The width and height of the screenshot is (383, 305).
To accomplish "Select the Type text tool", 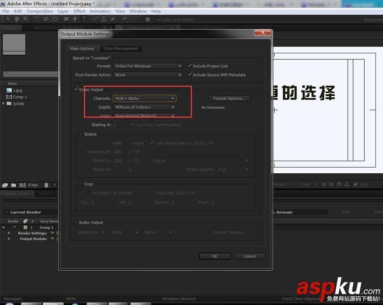I will click(x=84, y=19).
